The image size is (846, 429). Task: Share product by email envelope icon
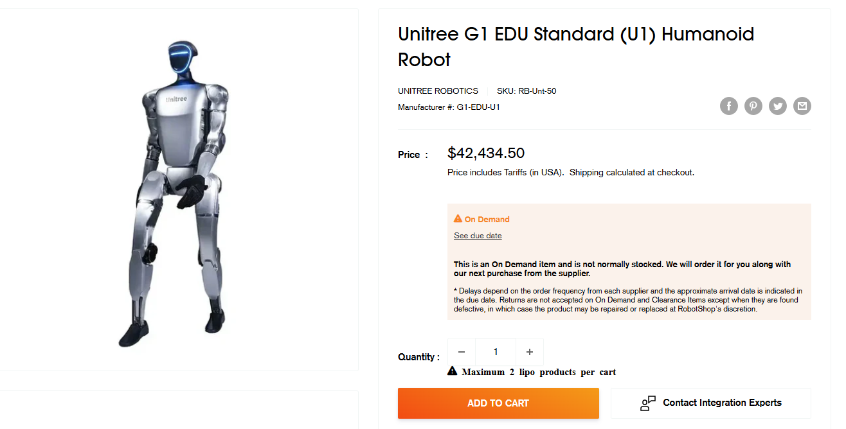(x=802, y=106)
